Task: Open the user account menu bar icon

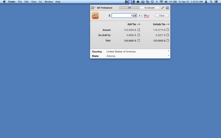Action: coord(206,2)
